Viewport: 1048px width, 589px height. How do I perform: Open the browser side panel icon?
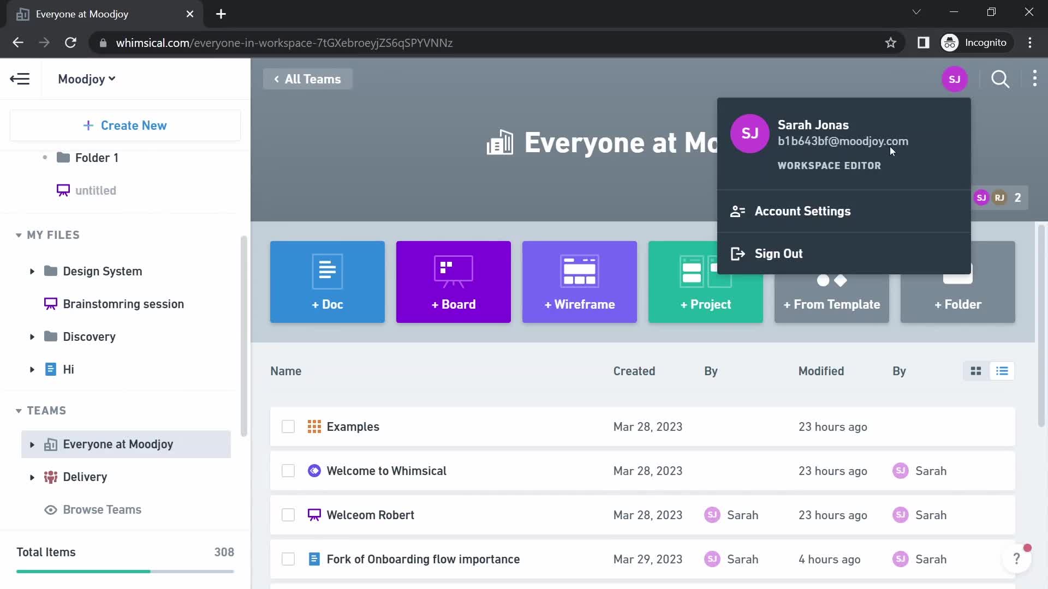(x=923, y=43)
